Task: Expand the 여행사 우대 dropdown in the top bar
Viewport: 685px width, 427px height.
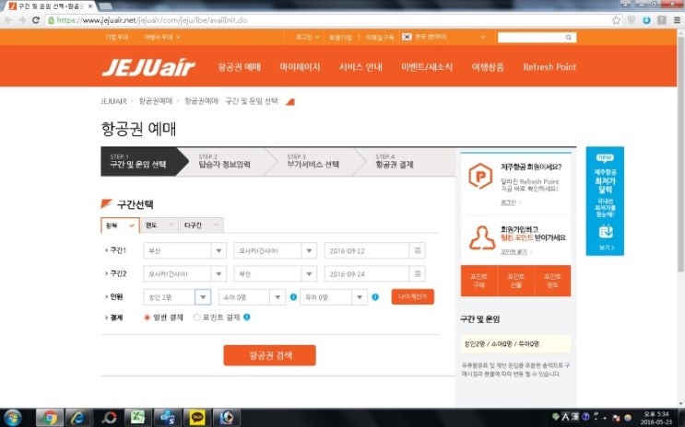Action: 162,37
